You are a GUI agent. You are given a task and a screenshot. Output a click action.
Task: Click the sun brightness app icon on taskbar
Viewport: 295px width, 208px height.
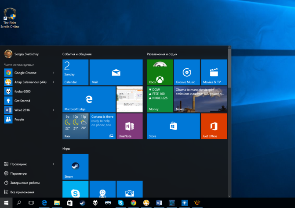(184, 203)
